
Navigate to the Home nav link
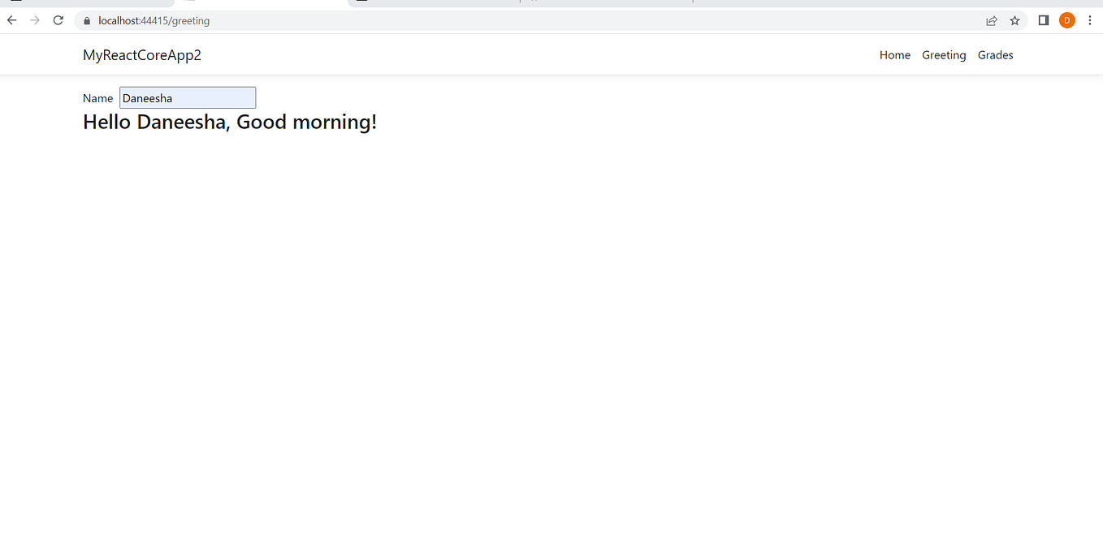895,55
